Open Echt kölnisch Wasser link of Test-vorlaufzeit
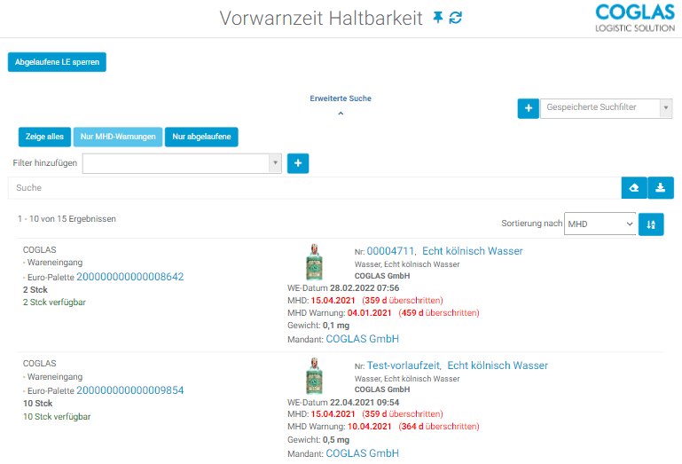Image resolution: width=682 pixels, height=464 pixels. [498, 366]
